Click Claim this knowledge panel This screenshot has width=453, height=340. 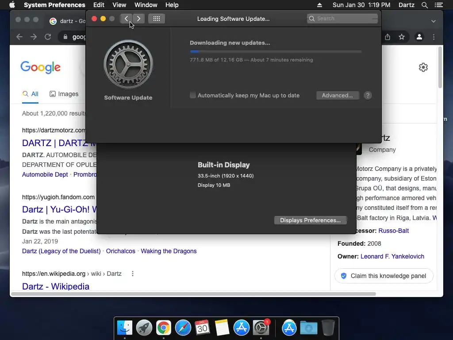[x=384, y=276]
